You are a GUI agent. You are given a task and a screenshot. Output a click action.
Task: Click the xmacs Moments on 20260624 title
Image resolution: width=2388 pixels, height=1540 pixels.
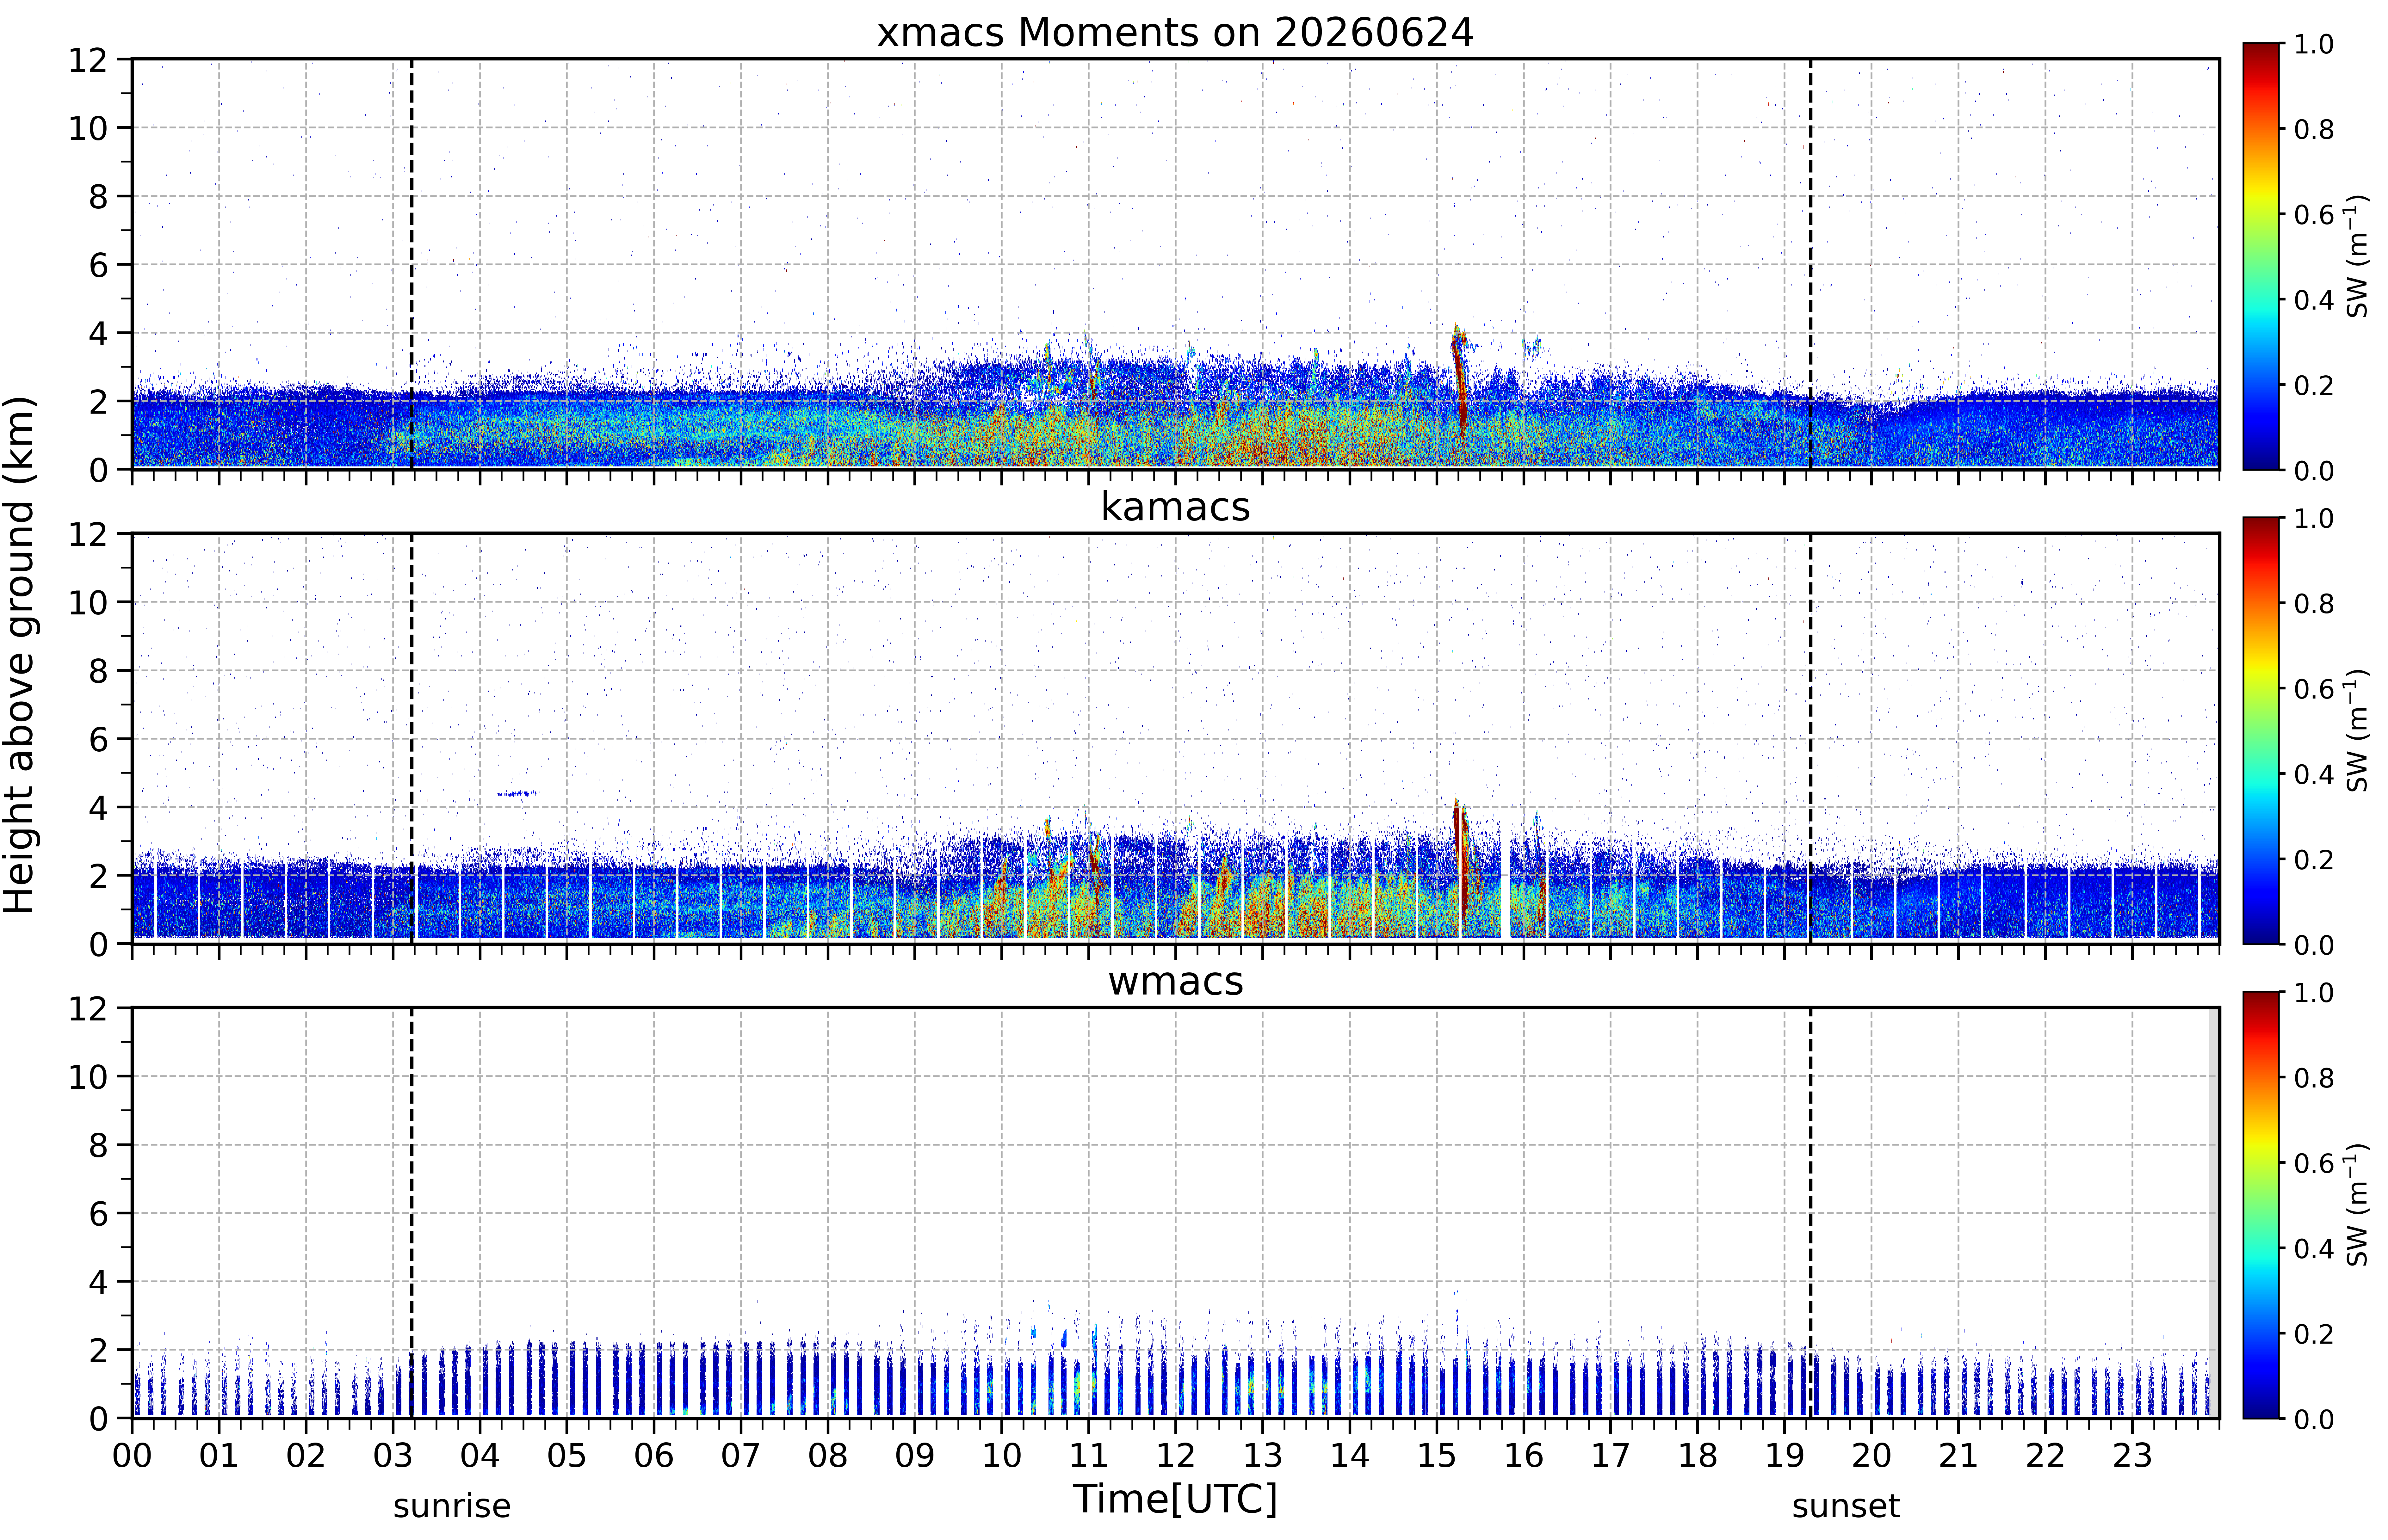click(x=1175, y=33)
